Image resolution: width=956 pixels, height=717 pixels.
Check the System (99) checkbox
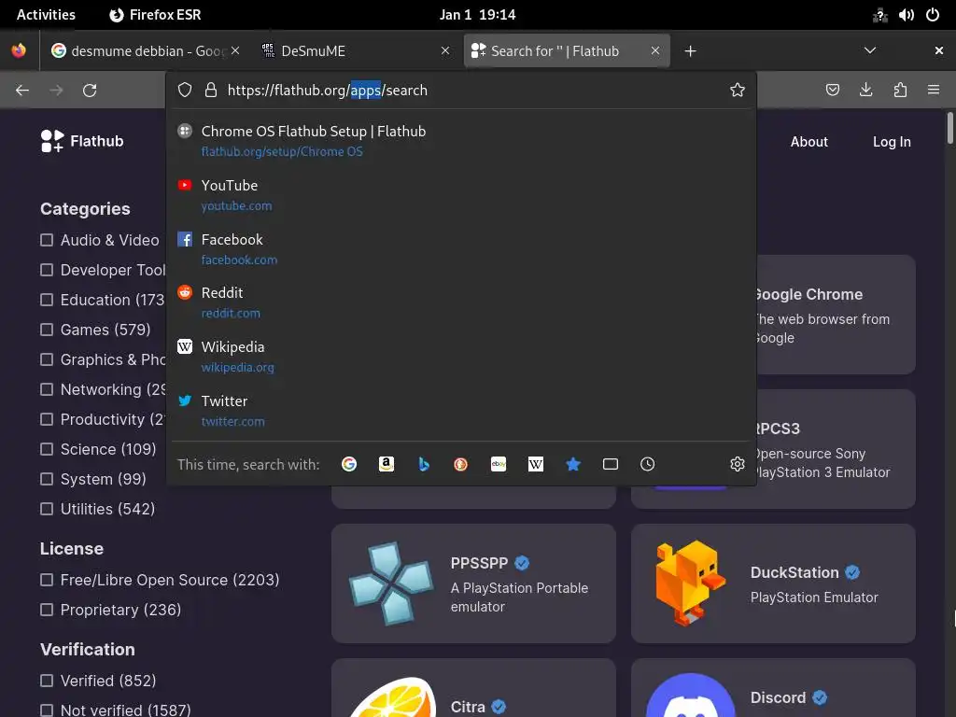(x=47, y=479)
